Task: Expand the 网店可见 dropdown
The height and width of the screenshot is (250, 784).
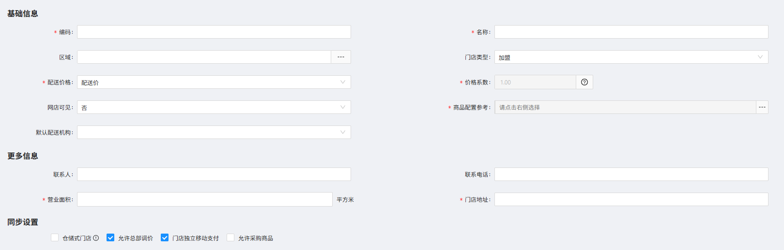Action: (x=214, y=107)
